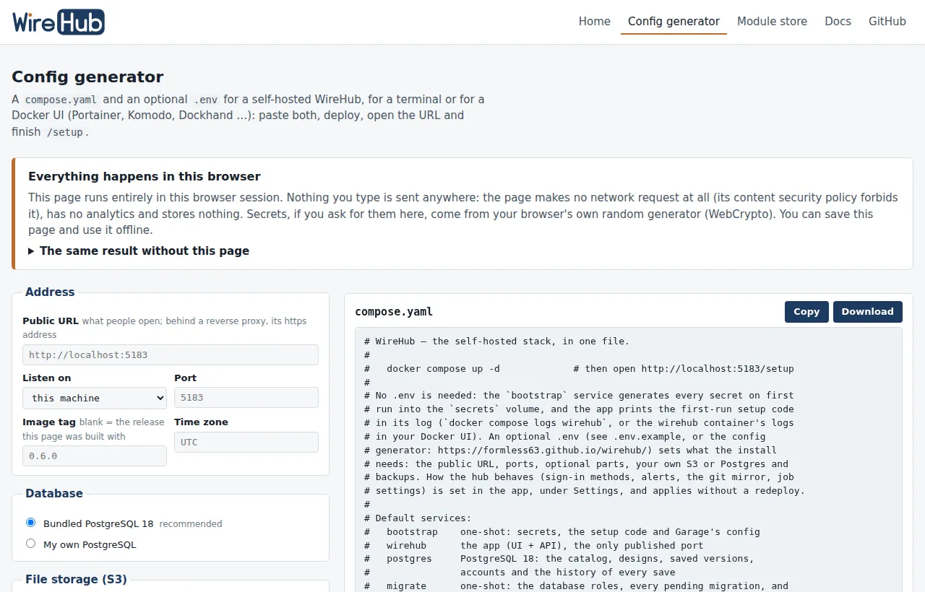The image size is (925, 592).
Task: Click the 'Database' section legend
Action: click(54, 494)
